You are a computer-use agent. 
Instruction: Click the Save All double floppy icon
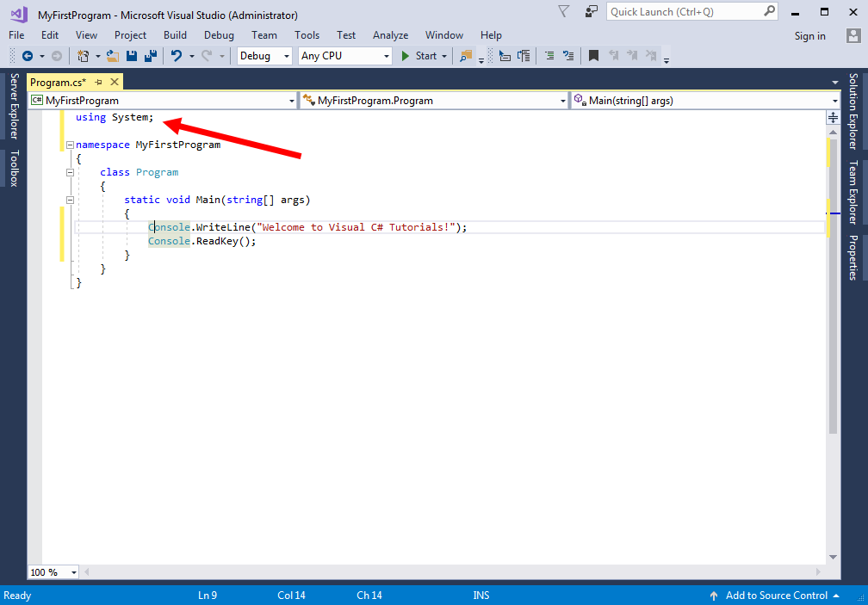pos(151,56)
